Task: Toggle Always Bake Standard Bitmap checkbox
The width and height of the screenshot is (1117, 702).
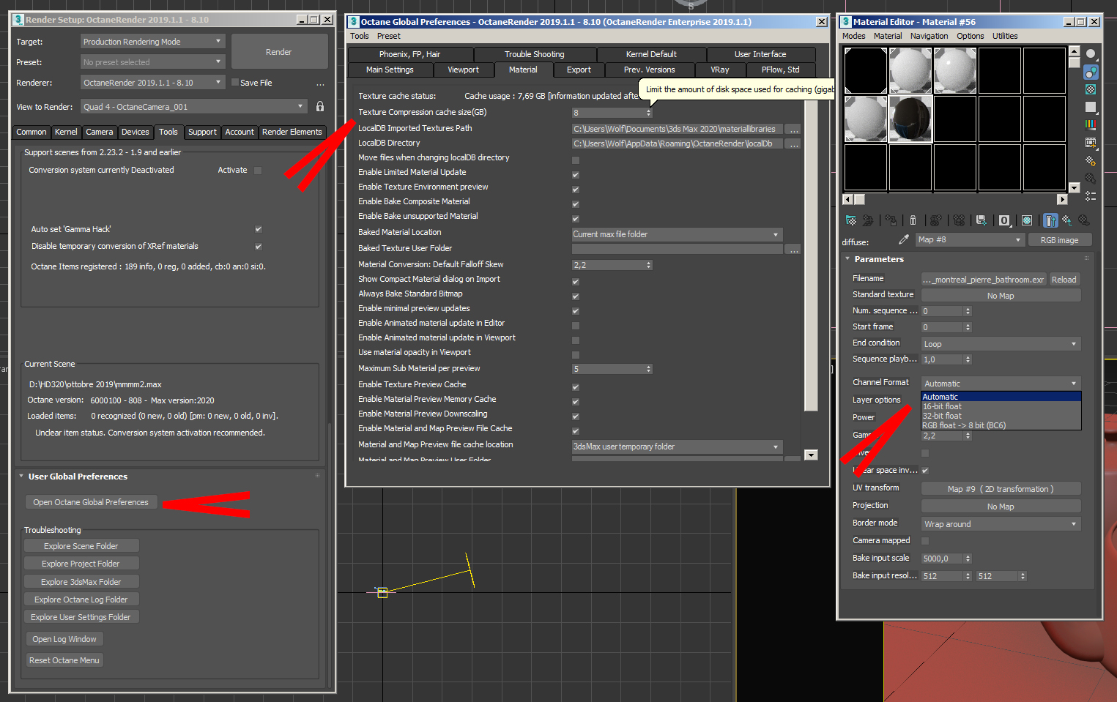Action: (x=576, y=296)
